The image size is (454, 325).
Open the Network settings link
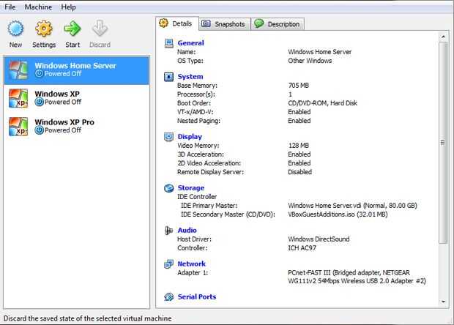point(191,264)
